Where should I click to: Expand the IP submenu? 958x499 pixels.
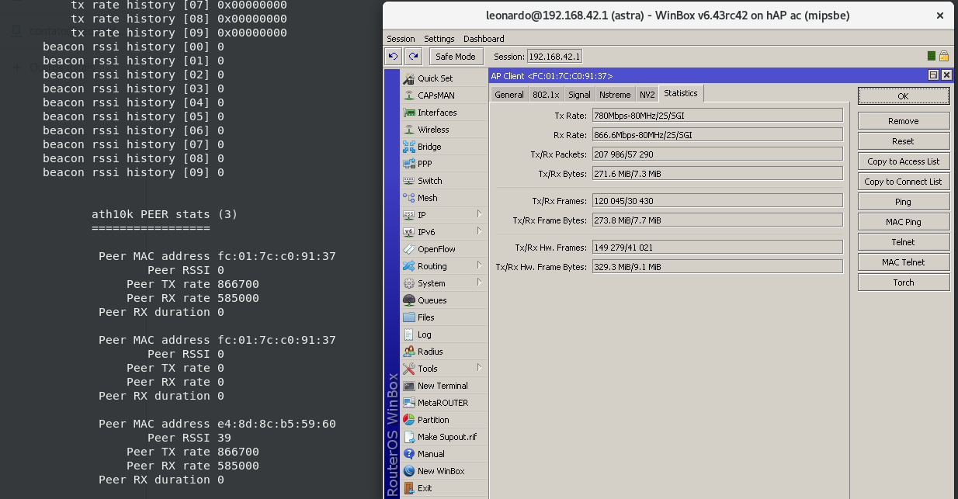click(x=479, y=214)
